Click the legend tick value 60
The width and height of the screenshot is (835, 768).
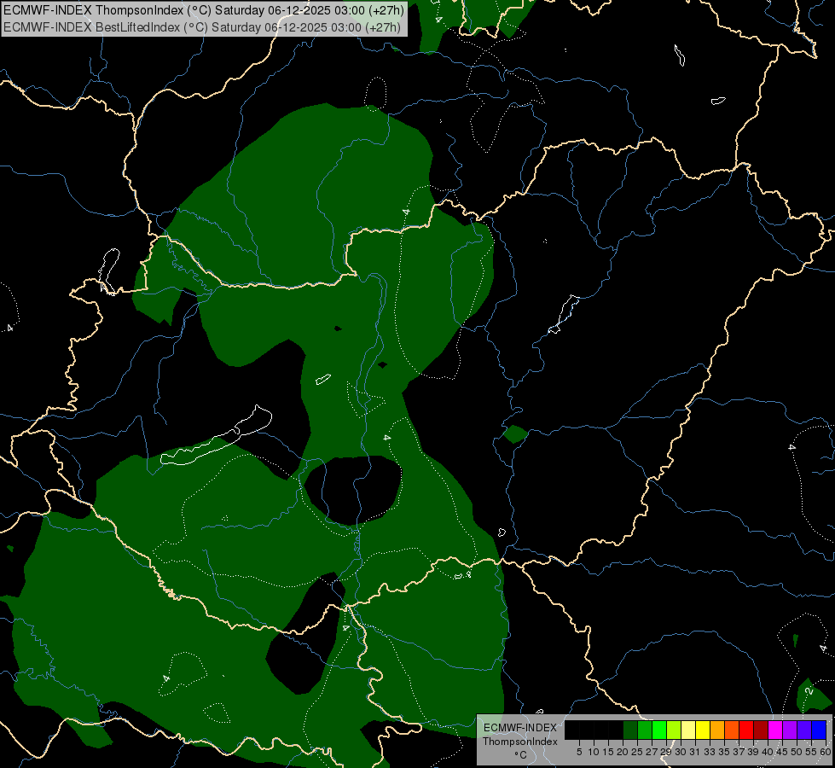coord(826,752)
